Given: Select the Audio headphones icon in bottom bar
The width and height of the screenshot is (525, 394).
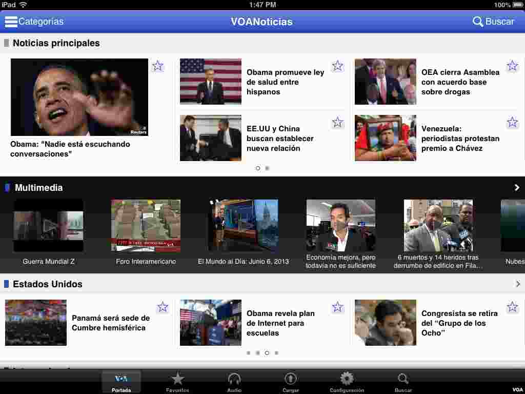Looking at the screenshot, I should tap(234, 379).
